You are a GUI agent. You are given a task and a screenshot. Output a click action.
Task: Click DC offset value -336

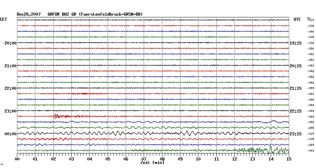(311, 26)
